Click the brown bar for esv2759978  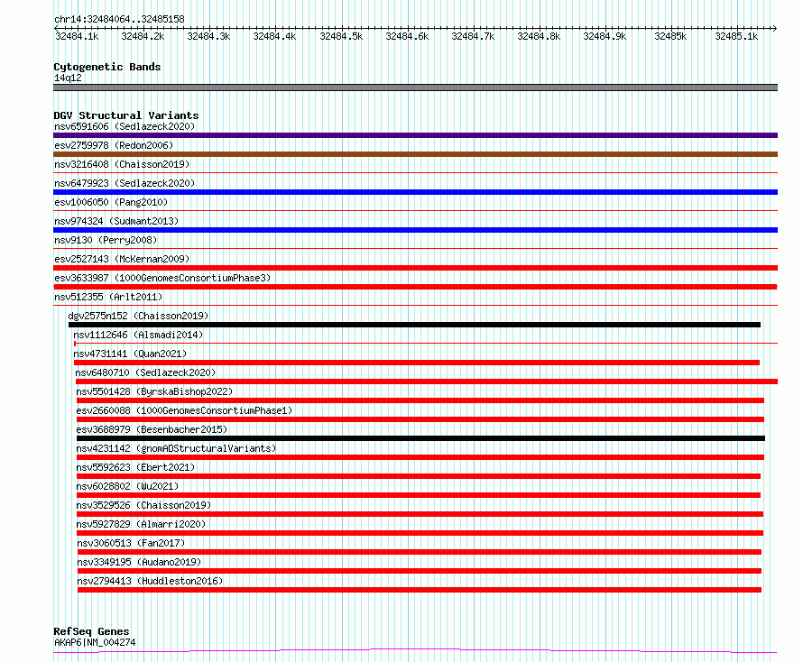pos(415,154)
